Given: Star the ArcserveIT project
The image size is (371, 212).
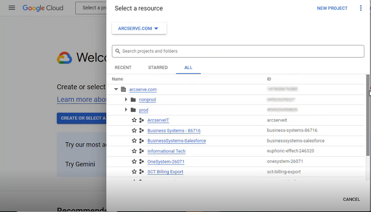Looking at the screenshot, I should [134, 120].
